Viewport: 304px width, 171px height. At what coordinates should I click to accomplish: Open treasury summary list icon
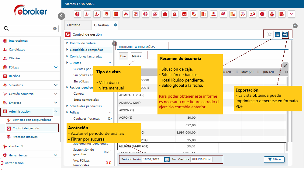[278, 35]
